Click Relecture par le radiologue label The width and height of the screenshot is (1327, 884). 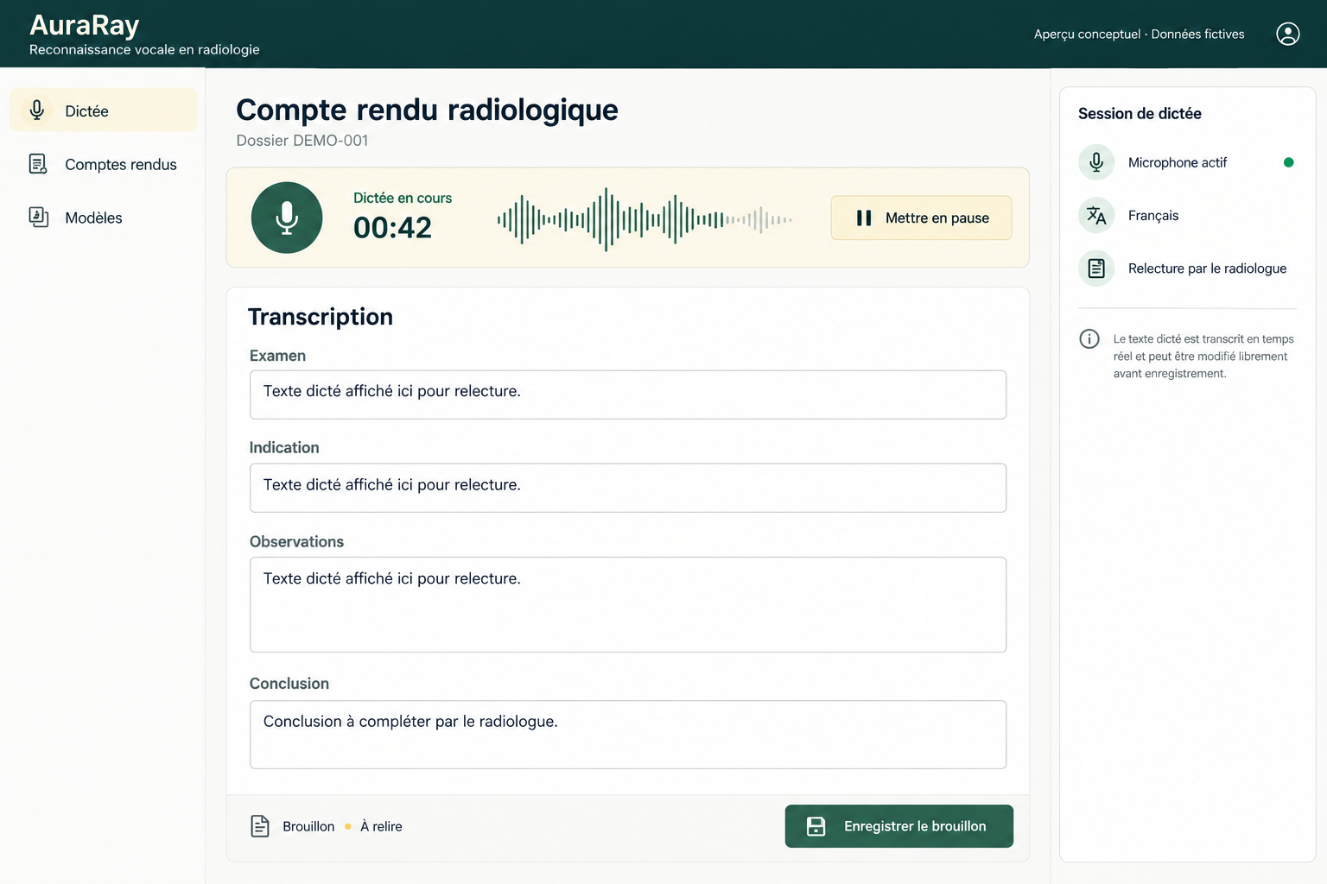click(x=1207, y=268)
